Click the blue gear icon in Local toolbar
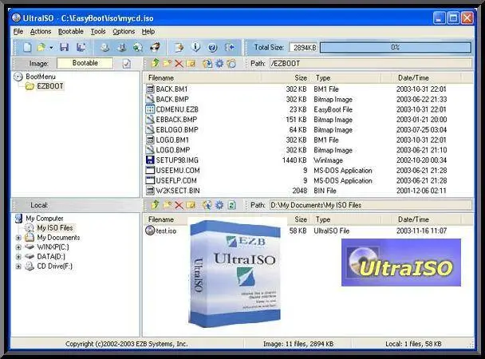The height and width of the screenshot is (359, 485). point(219,205)
